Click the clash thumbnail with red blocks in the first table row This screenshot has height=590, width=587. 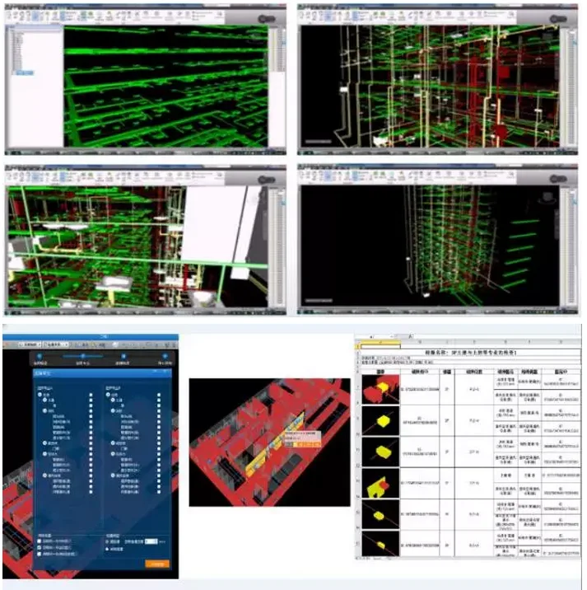click(380, 390)
